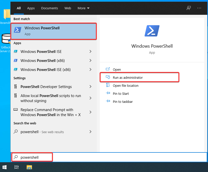
Task: Open the Windows Start button
Action: tap(5, 167)
